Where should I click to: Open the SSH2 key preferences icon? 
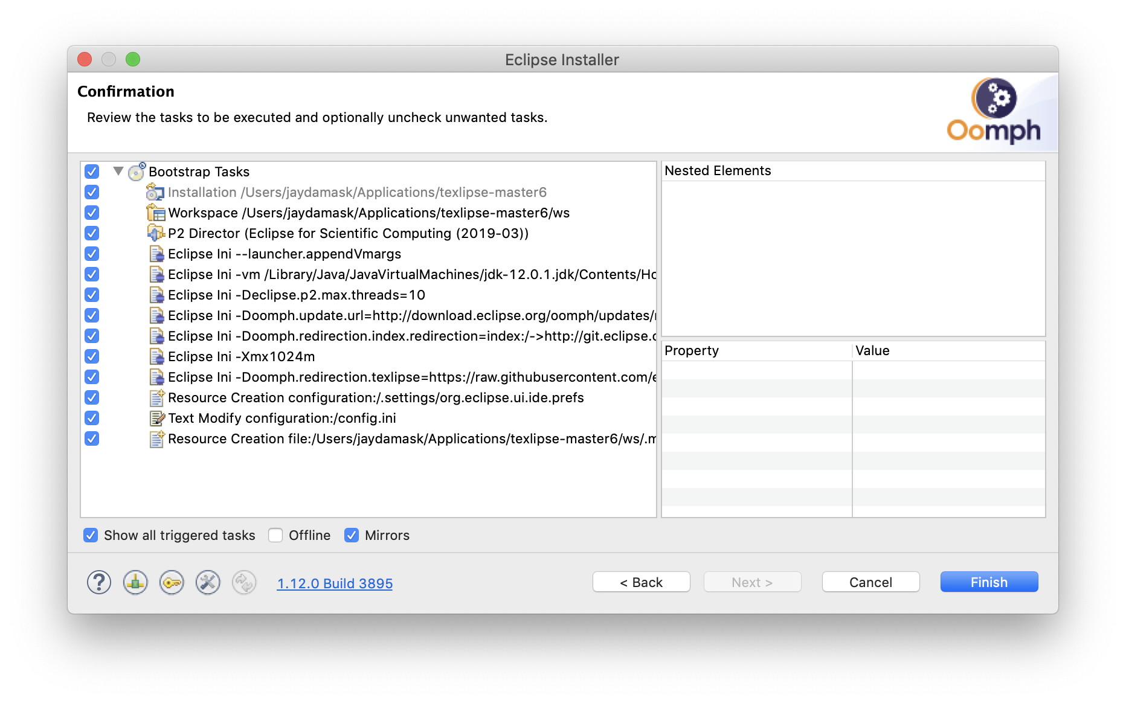pos(172,583)
